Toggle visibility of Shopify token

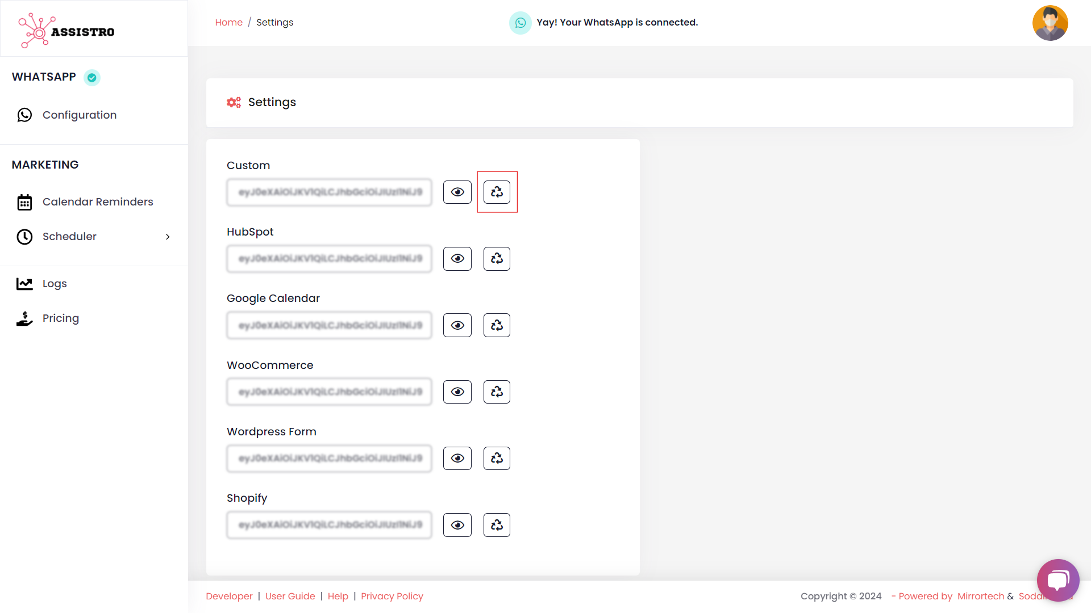pyautogui.click(x=457, y=525)
